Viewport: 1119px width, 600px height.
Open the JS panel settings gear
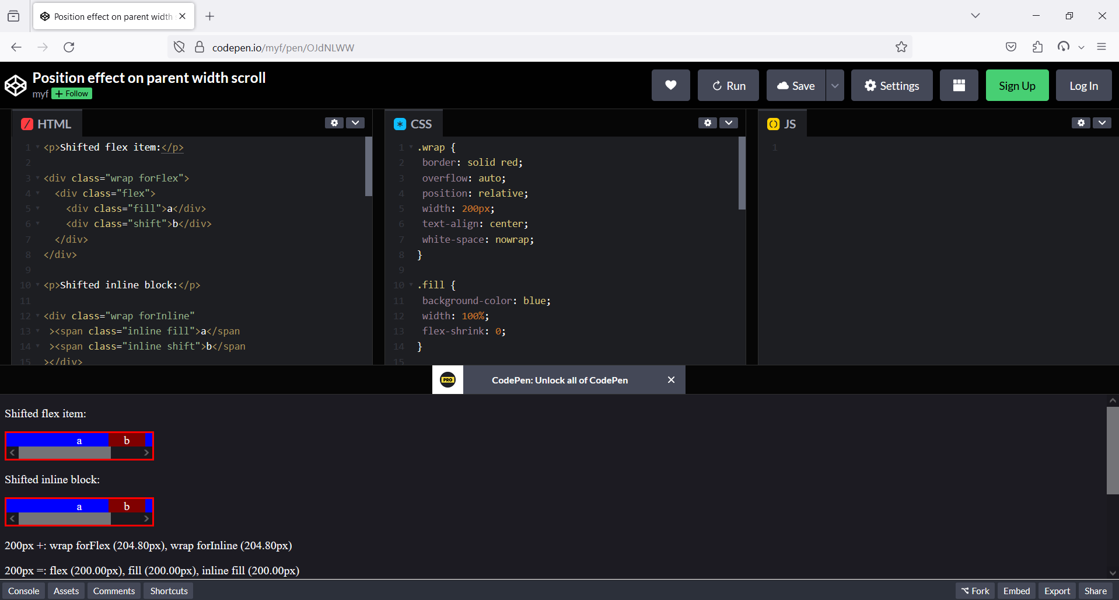coord(1080,123)
